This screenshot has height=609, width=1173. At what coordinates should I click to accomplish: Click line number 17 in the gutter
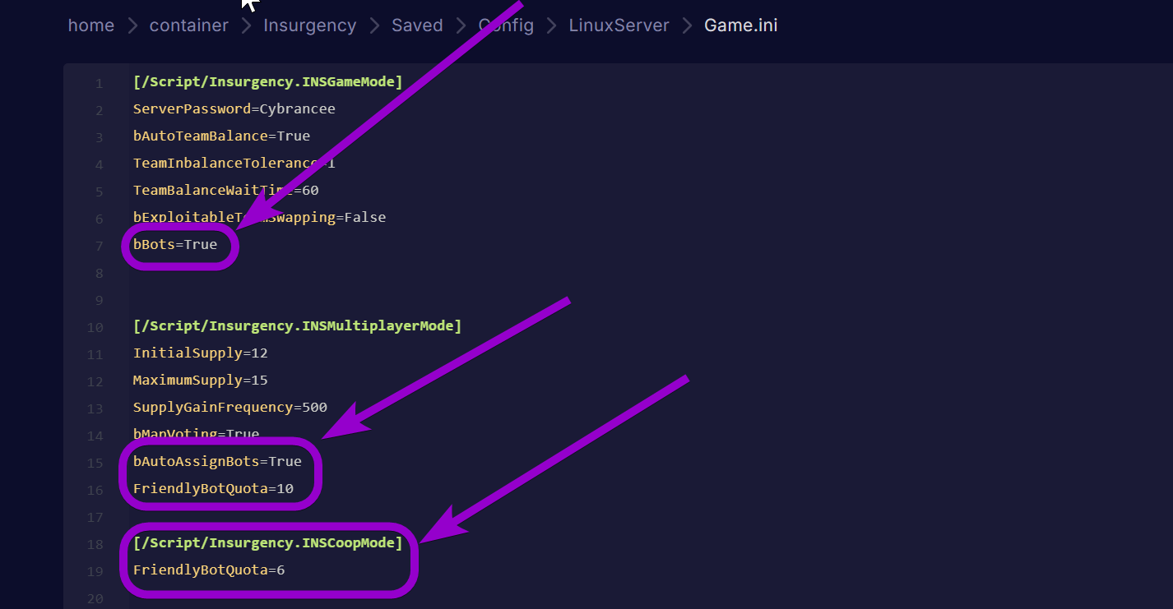(95, 516)
